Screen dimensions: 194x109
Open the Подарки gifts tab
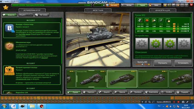point(183,92)
